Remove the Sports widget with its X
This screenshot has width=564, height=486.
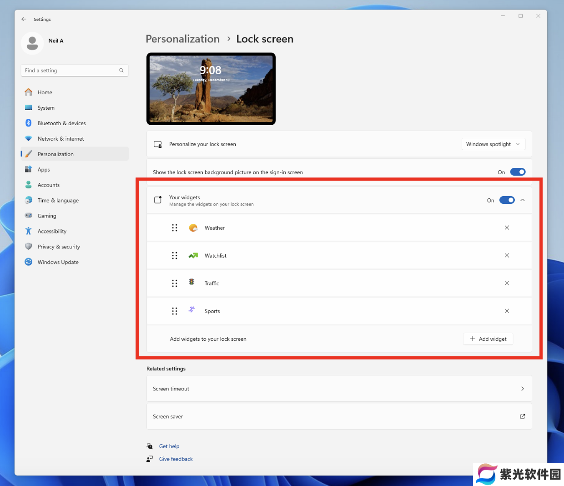507,311
